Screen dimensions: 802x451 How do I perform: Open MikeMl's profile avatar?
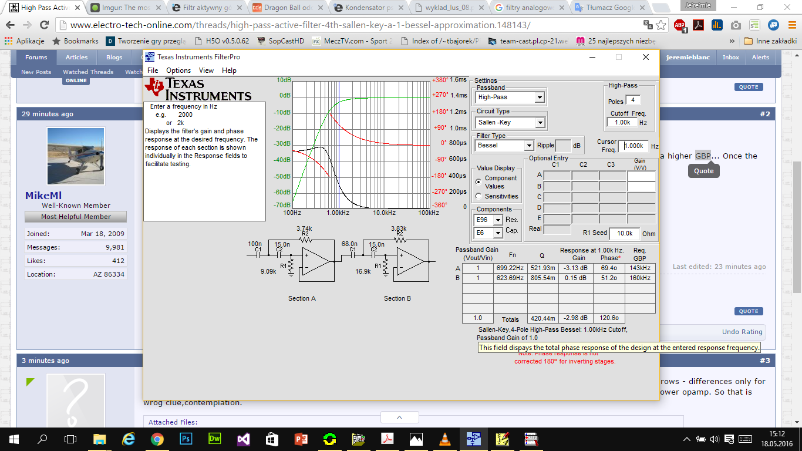[76, 157]
